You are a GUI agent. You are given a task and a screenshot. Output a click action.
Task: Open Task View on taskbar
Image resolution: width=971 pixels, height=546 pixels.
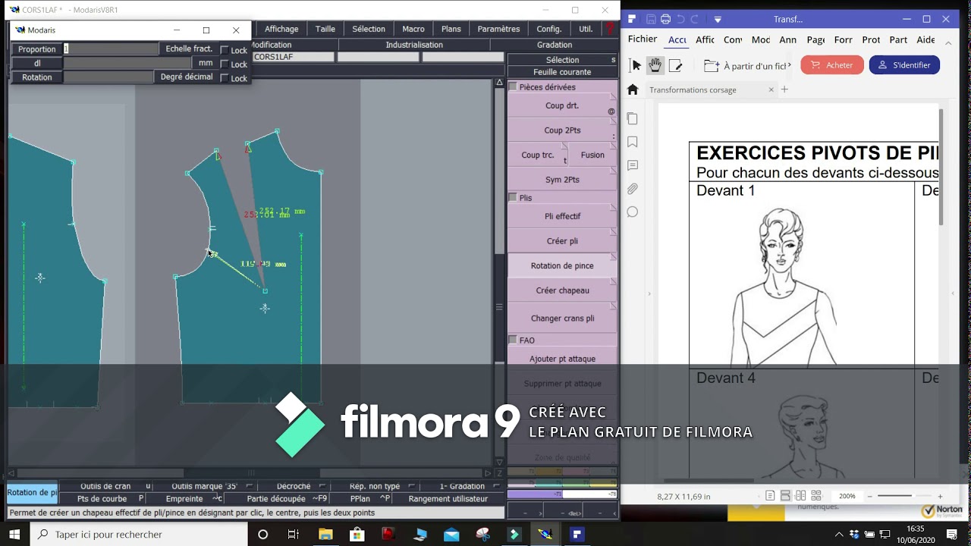click(x=294, y=534)
